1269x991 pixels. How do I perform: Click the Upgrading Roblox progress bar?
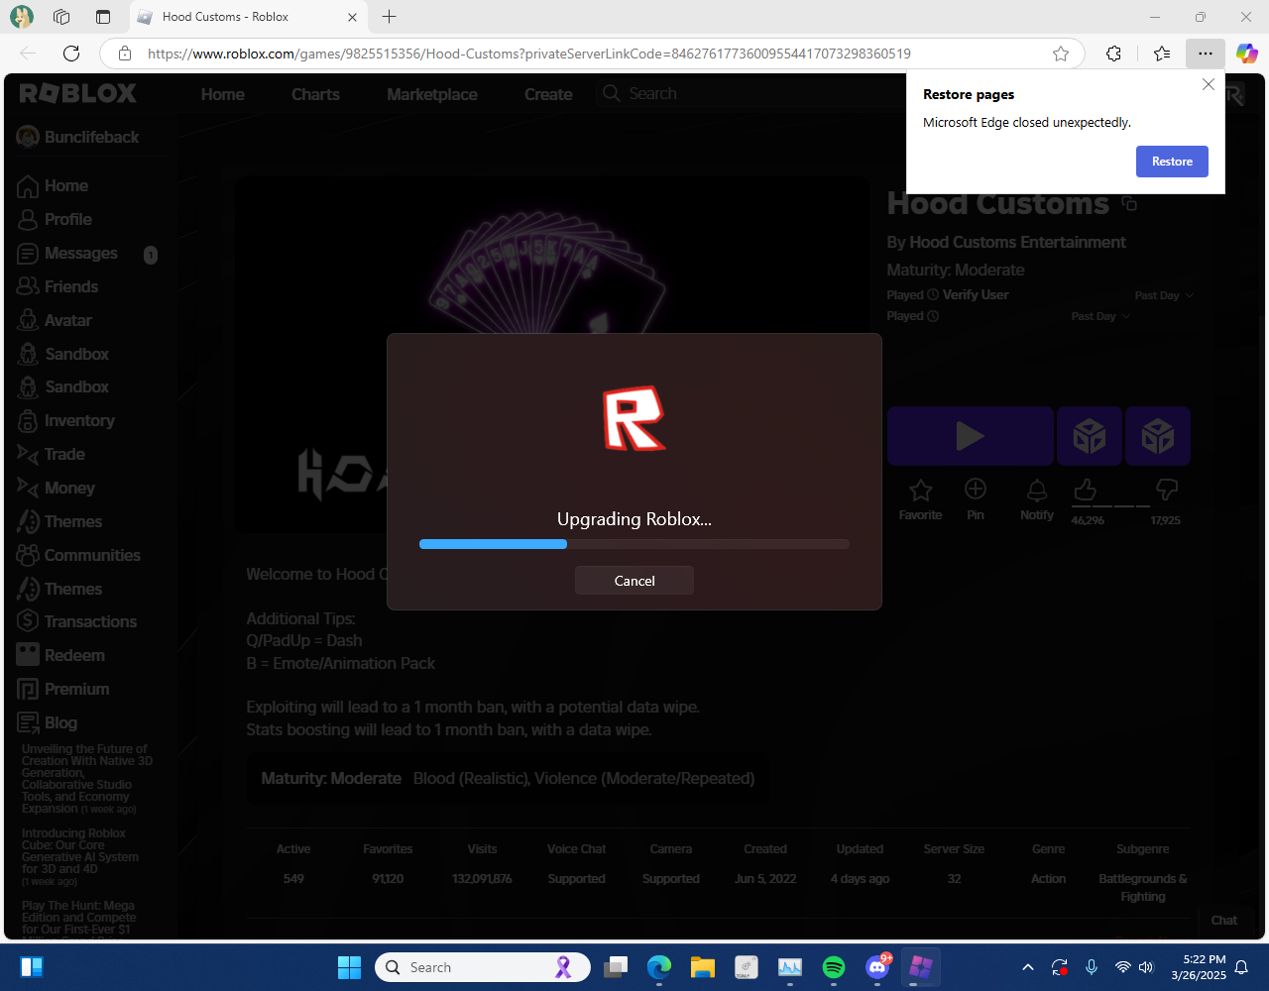pyautogui.click(x=634, y=544)
